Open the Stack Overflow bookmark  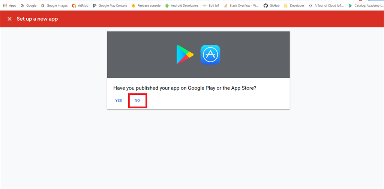click(x=241, y=5)
